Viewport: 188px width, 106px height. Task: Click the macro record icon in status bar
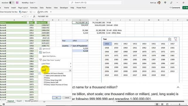pos(4,104)
